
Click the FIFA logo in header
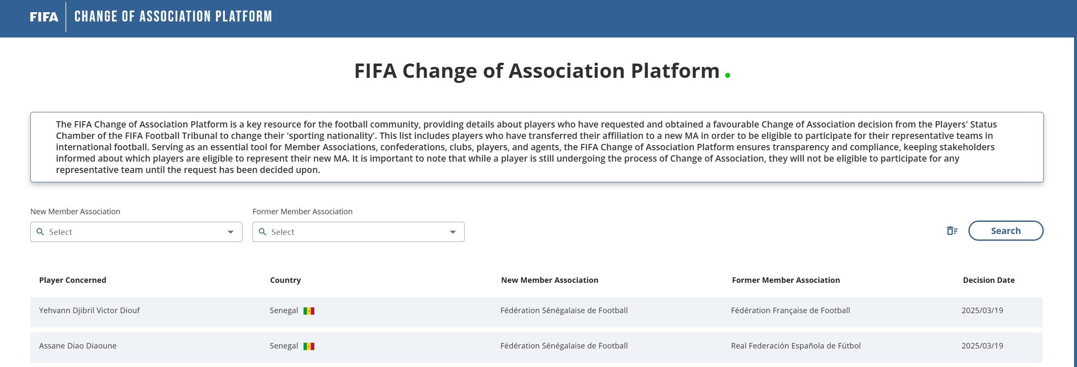click(44, 17)
